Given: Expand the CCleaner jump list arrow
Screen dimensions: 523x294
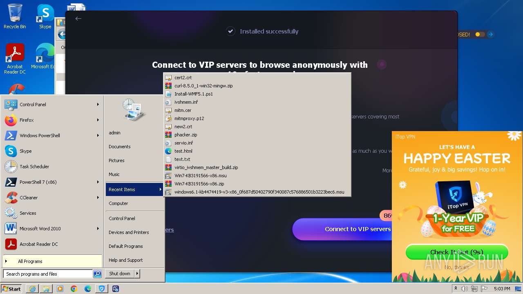Looking at the screenshot, I should pos(98,198).
